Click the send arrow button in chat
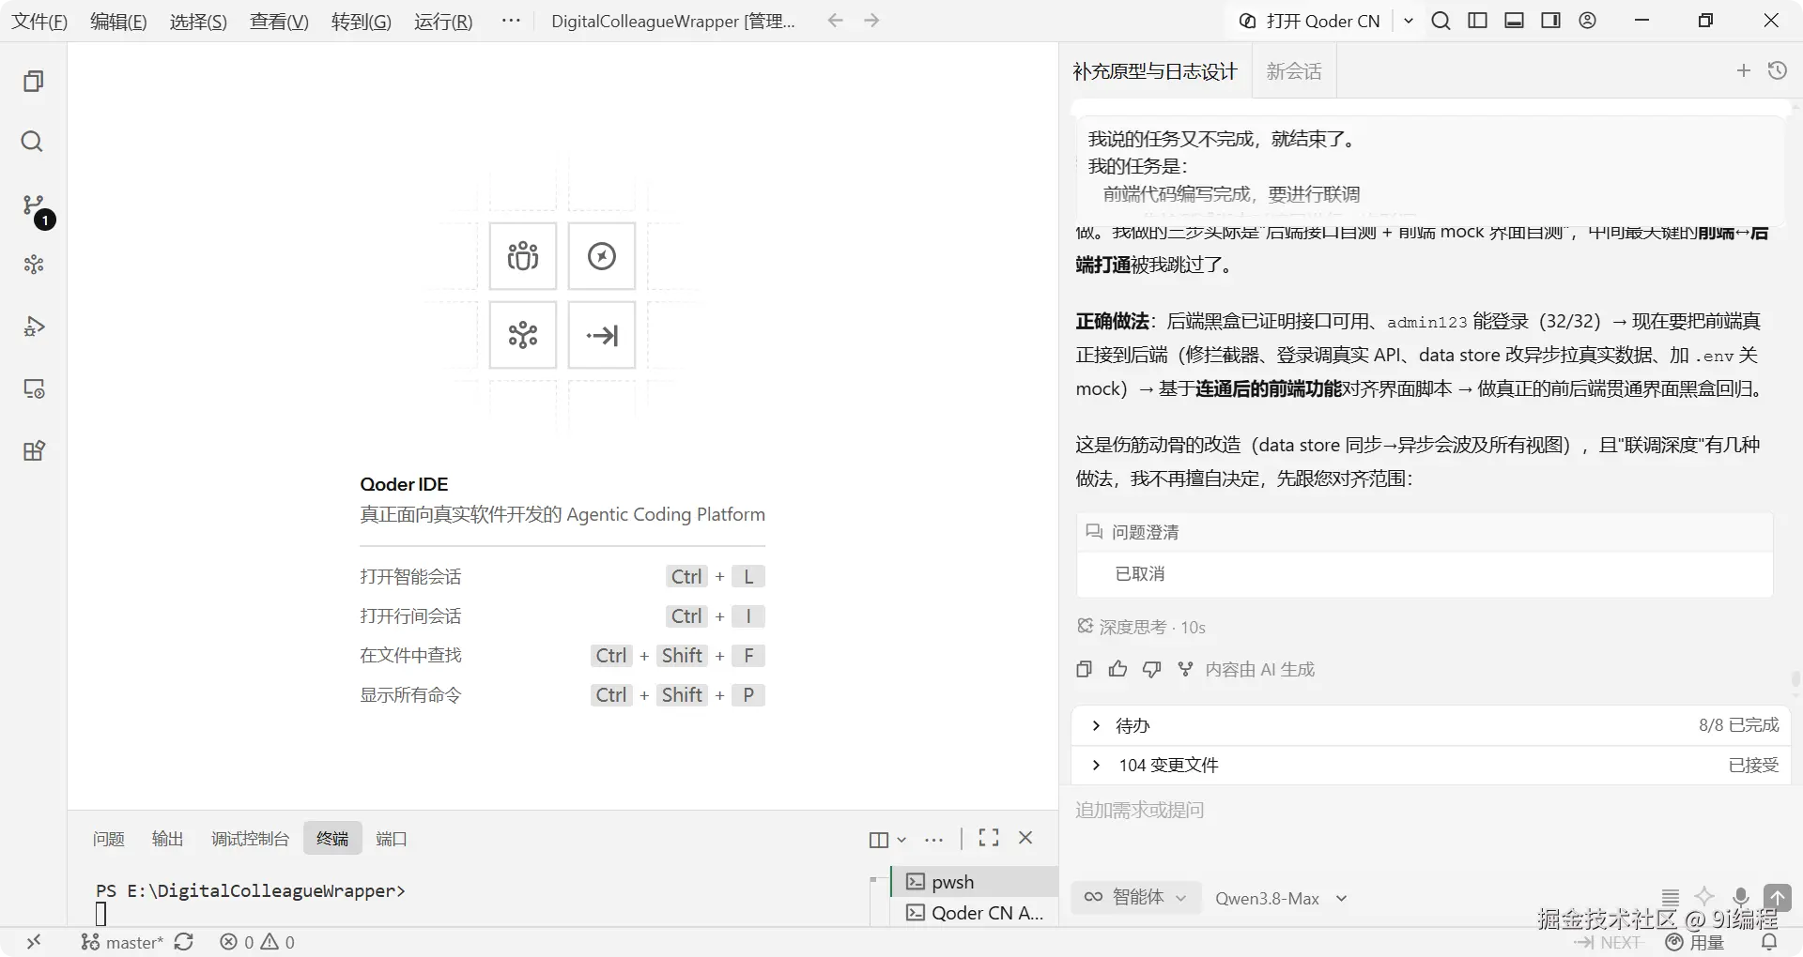 (1777, 897)
